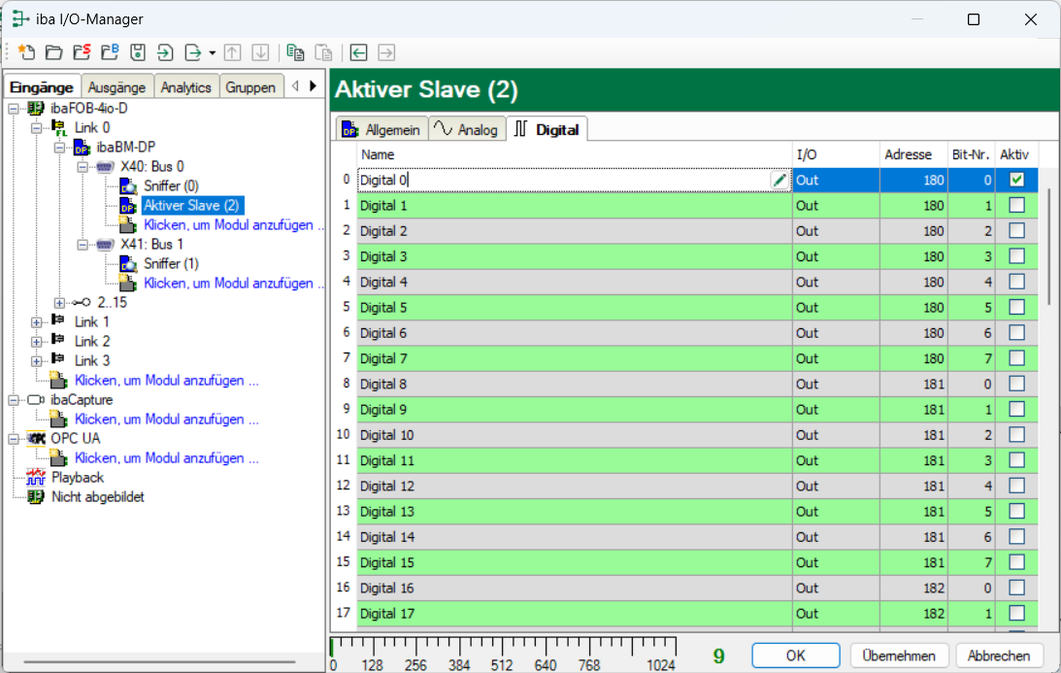Click the folder icon with red S
This screenshot has width=1061, height=673.
coord(82,52)
